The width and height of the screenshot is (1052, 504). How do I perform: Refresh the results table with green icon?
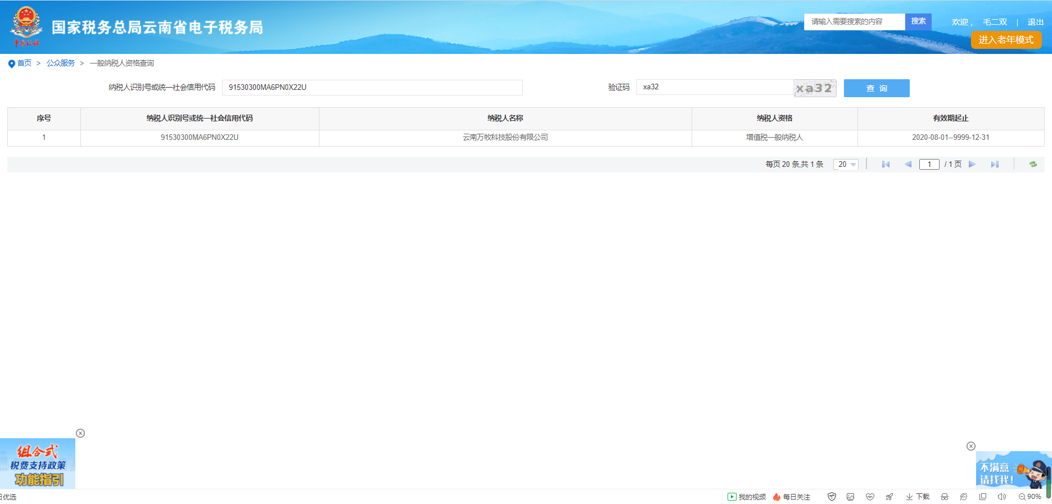(1033, 164)
